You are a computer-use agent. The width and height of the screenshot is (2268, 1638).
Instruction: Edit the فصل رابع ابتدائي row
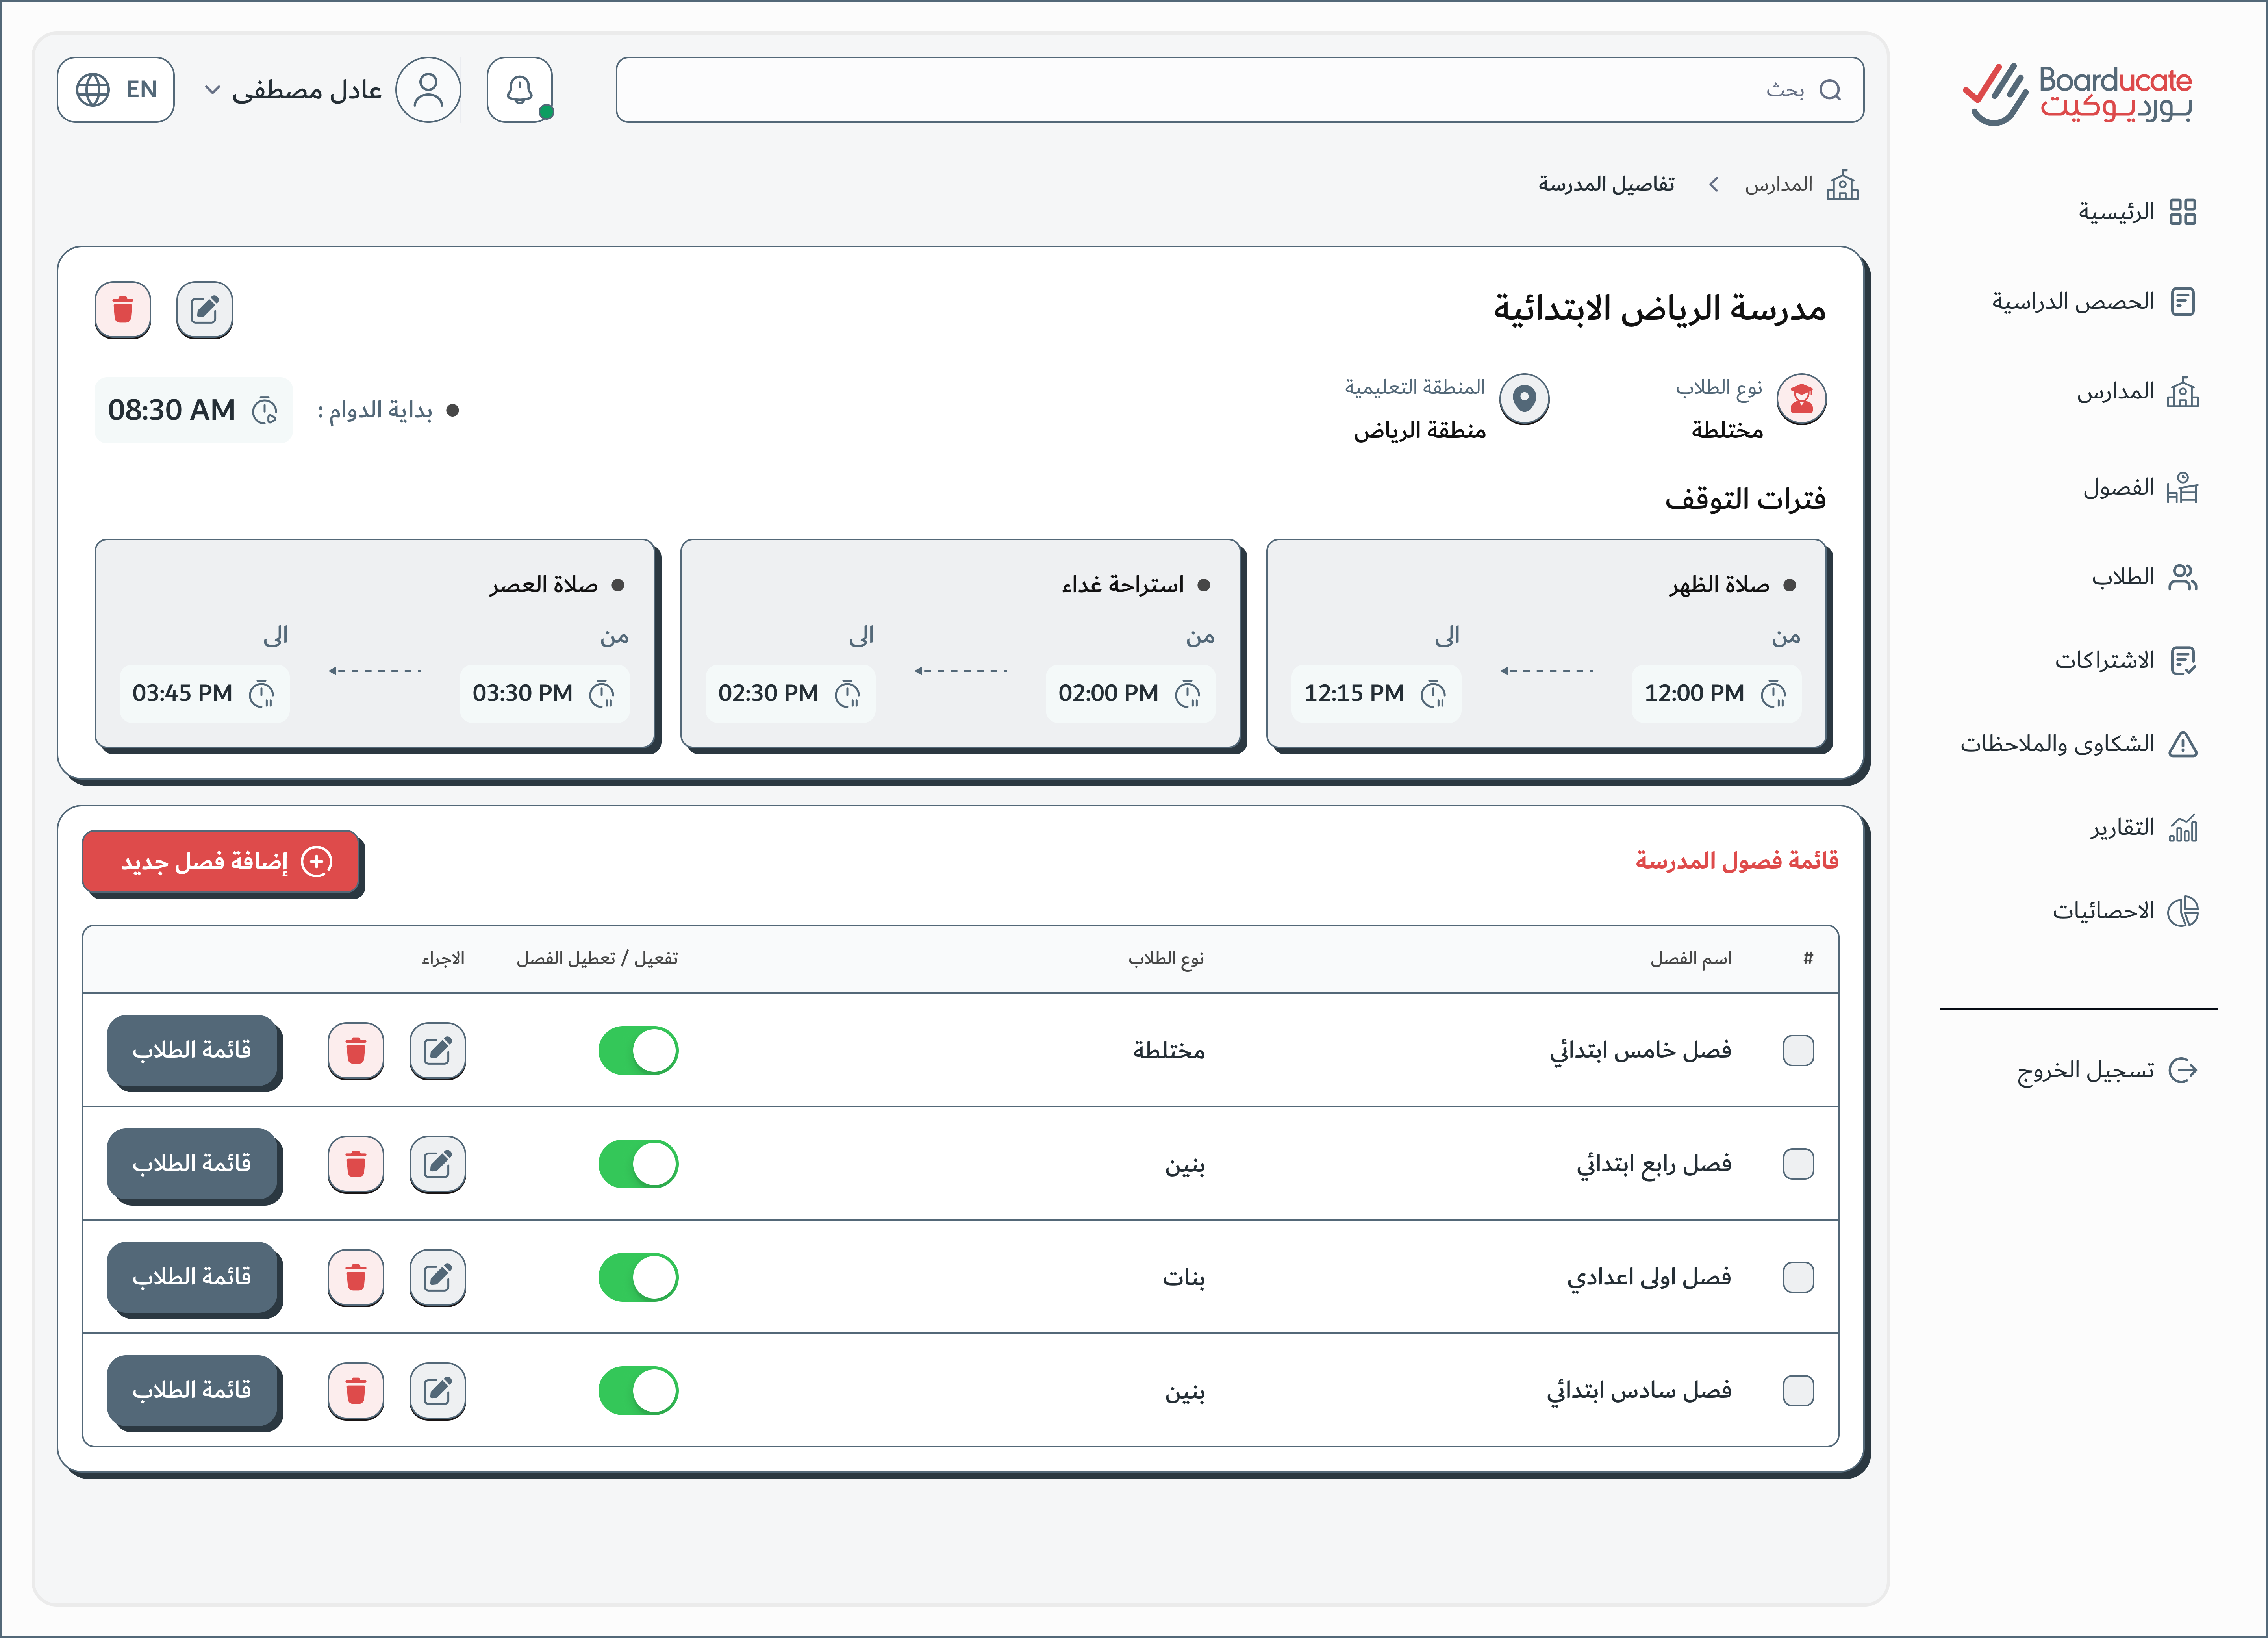pyautogui.click(x=437, y=1164)
